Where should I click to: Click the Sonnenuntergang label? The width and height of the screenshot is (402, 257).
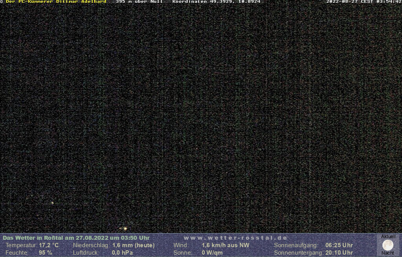(299, 253)
